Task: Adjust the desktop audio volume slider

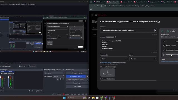Action: click(x=1, y=82)
